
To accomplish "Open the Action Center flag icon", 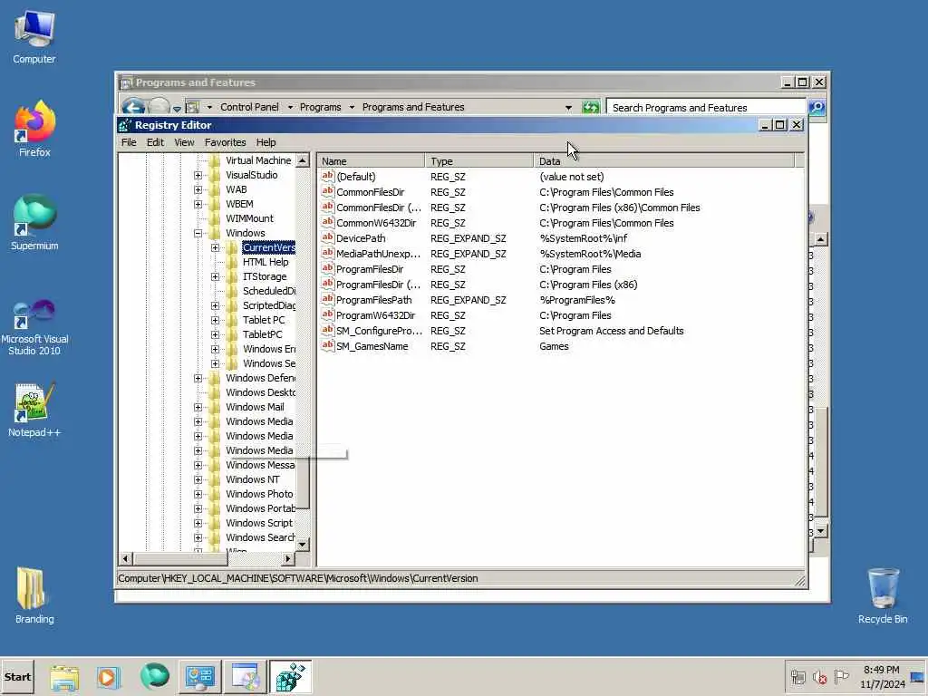I will click(841, 676).
